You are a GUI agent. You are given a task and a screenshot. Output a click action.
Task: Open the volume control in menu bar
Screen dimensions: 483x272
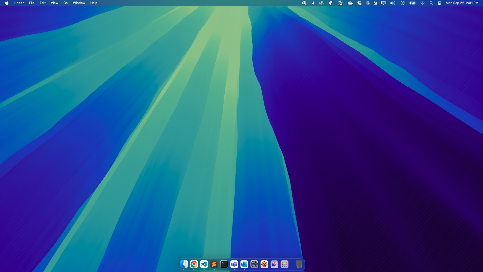(x=393, y=3)
